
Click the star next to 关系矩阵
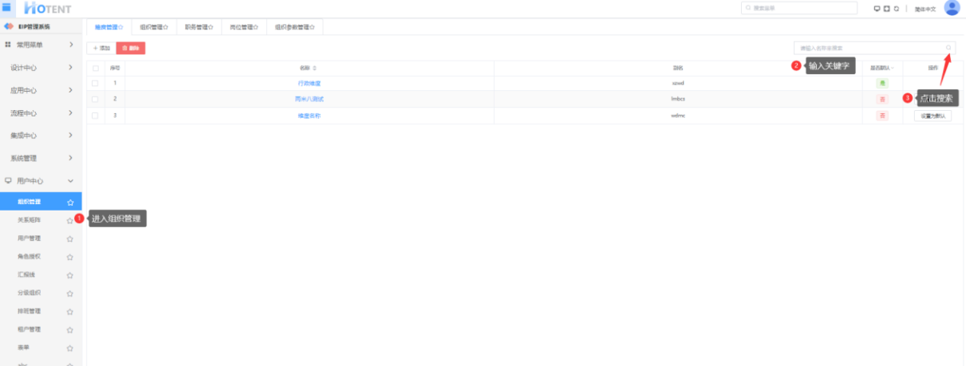click(70, 221)
